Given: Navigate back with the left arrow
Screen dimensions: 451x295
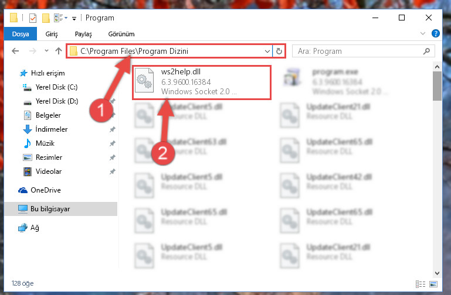Looking at the screenshot, I should tap(15, 51).
